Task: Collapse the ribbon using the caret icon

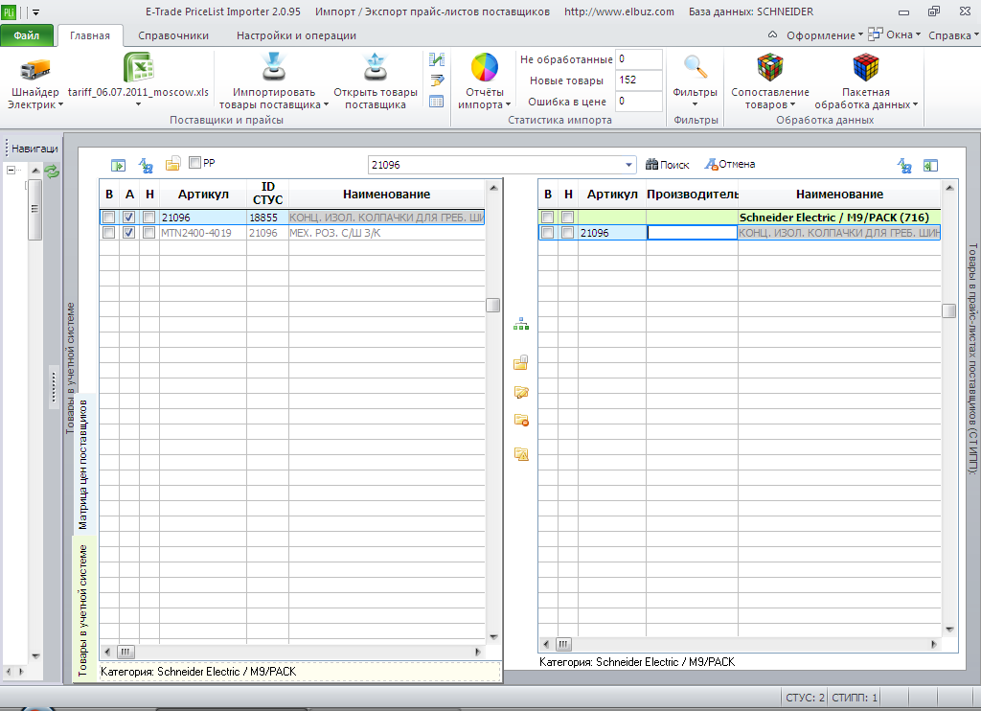Action: pyautogui.click(x=773, y=35)
